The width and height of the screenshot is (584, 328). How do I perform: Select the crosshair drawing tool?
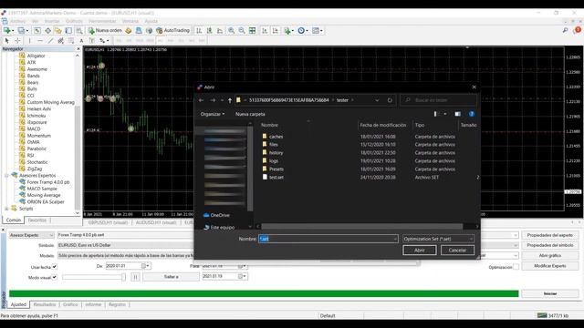click(17, 40)
